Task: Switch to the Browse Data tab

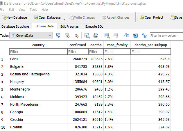Action: (45, 26)
